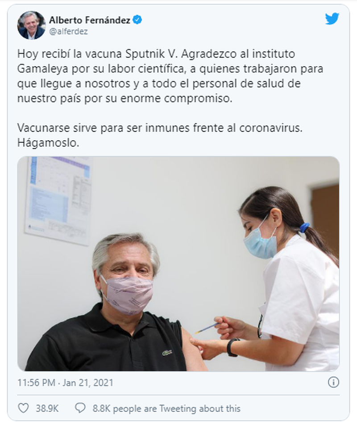
Task: Like the tweet with the heart icon
Action: (x=23, y=408)
